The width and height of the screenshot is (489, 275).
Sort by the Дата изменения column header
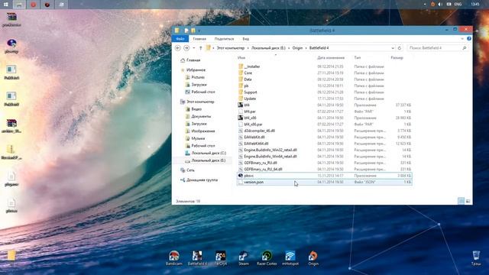coord(331,58)
